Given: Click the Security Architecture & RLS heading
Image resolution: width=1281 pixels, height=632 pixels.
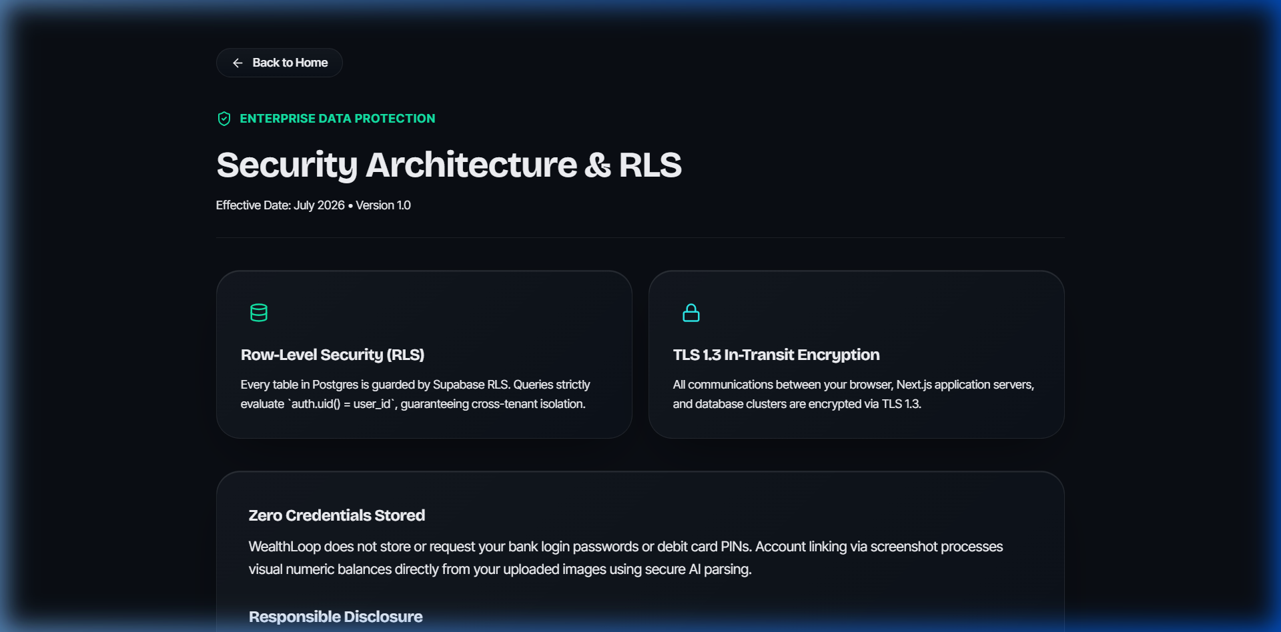Looking at the screenshot, I should tap(449, 165).
